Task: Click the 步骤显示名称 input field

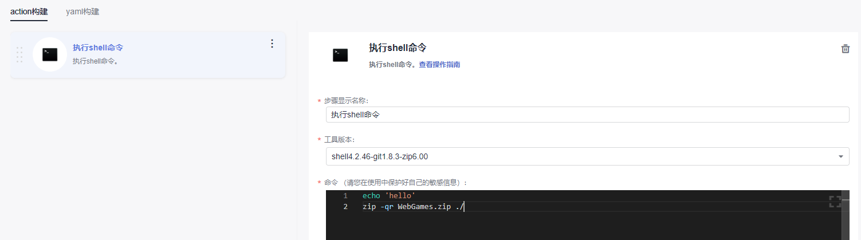Action: 587,115
